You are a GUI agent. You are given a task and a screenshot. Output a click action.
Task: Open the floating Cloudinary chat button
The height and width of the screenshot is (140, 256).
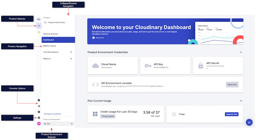click(249, 122)
